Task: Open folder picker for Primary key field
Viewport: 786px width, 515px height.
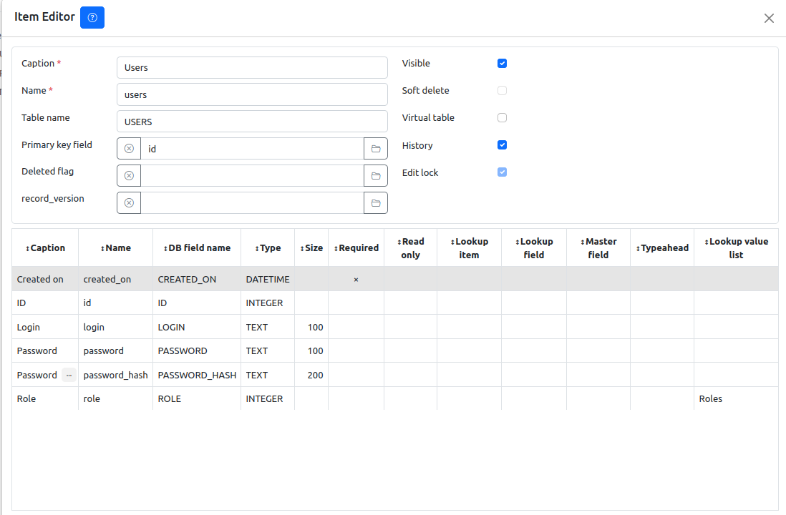Action: (x=376, y=149)
